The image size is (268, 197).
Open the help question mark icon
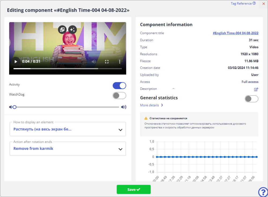(x=263, y=192)
